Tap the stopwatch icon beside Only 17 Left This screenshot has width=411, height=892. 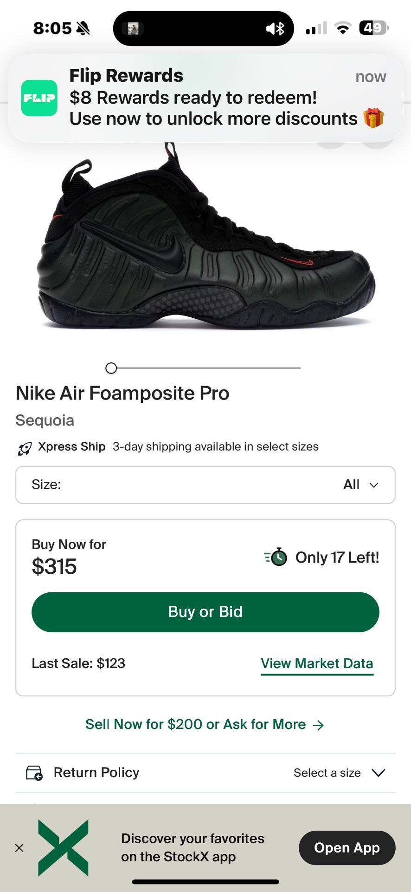click(x=276, y=557)
